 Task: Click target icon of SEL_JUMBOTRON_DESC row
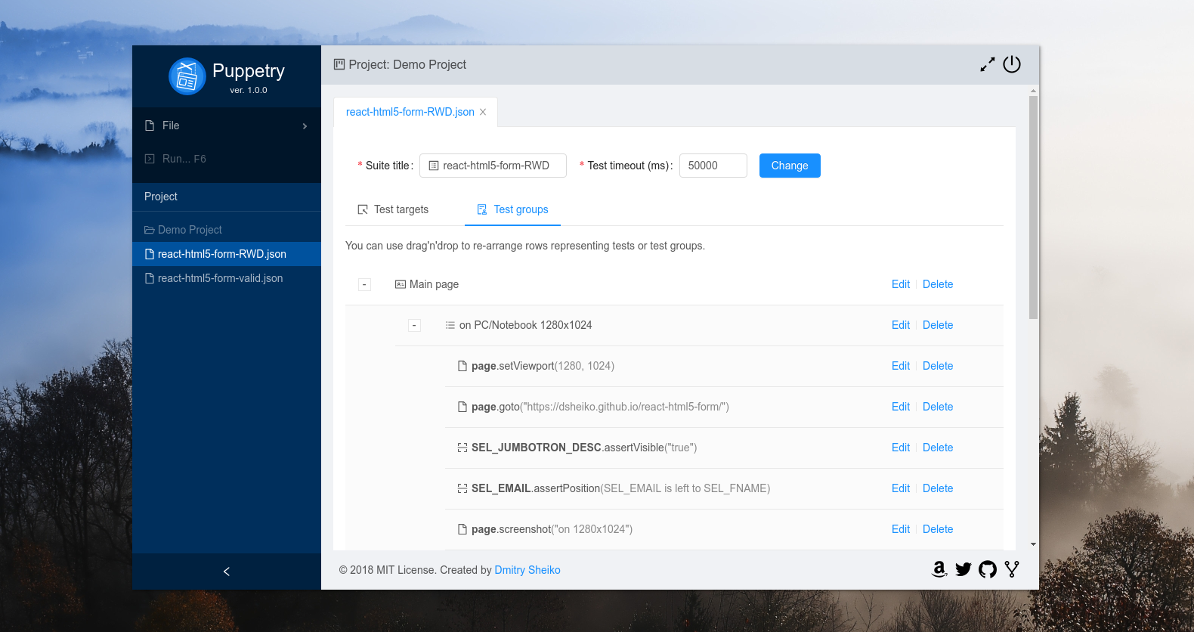[462, 448]
